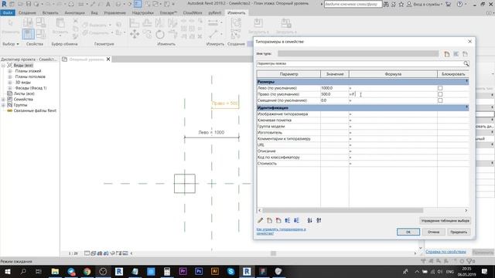Select the Rotate tool in Modify panel
Screen dimensions: 495x278
pos(160,34)
